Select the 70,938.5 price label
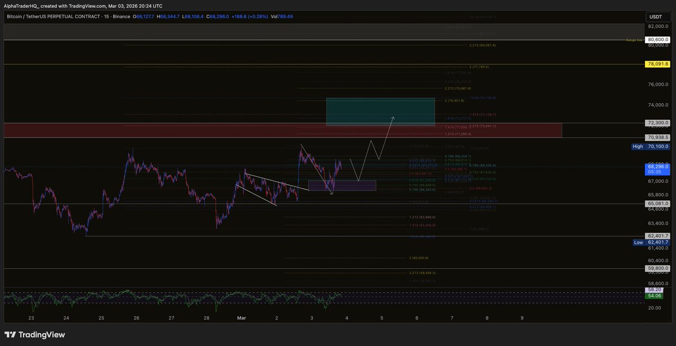 pyautogui.click(x=658, y=137)
